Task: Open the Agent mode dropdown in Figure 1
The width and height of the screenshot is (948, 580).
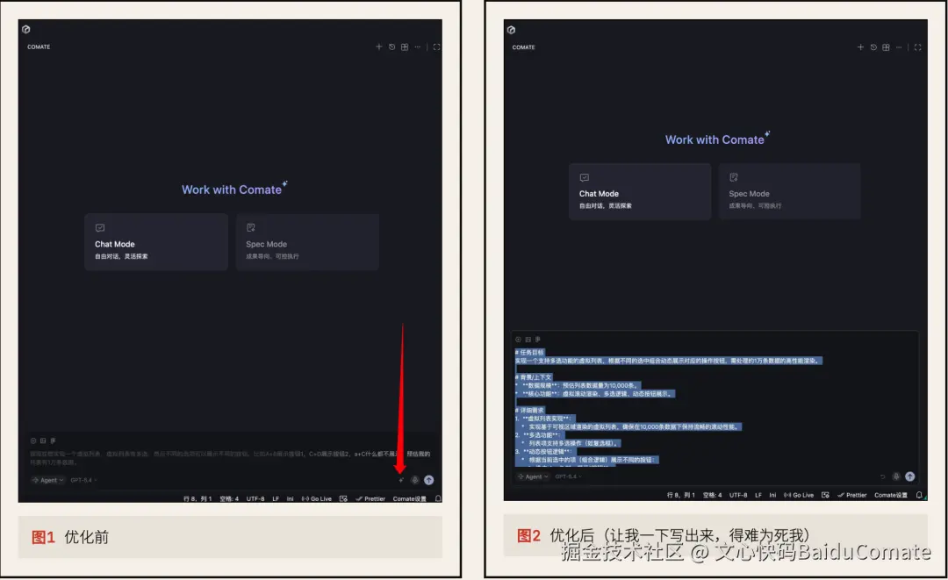Action: click(48, 480)
